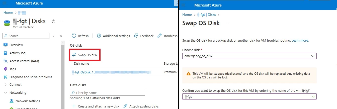Click Create and attach a new disk
This screenshot has height=109, width=337.
pyautogui.click(x=96, y=106)
